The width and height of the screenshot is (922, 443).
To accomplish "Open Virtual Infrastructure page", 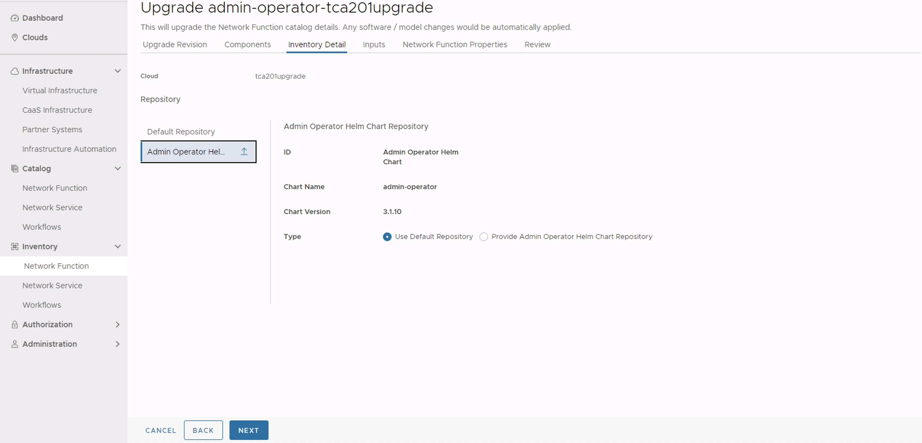I will pos(60,90).
